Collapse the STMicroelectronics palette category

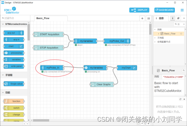click(3, 24)
